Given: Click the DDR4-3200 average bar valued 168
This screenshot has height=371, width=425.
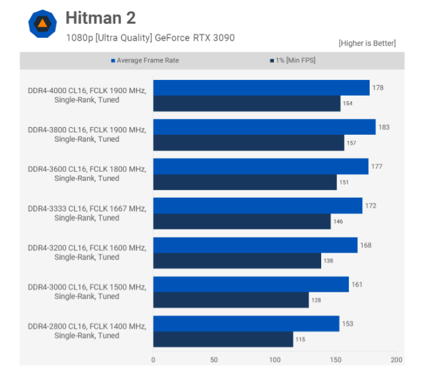Looking at the screenshot, I should pyautogui.click(x=256, y=245).
